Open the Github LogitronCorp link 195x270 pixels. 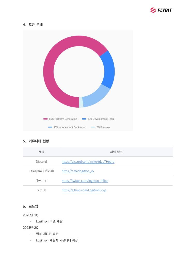pos(84,190)
